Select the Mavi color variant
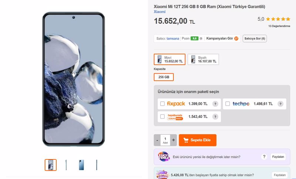The width and height of the screenshot is (296, 179). [x=169, y=59]
